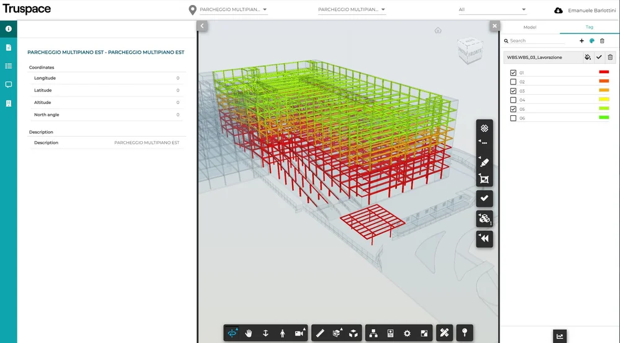The width and height of the screenshot is (620, 343).
Task: Click the trash icon next to the search field
Action: point(602,41)
